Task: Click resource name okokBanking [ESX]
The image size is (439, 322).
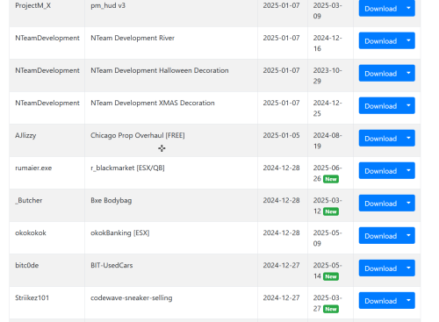Action: [x=120, y=233]
